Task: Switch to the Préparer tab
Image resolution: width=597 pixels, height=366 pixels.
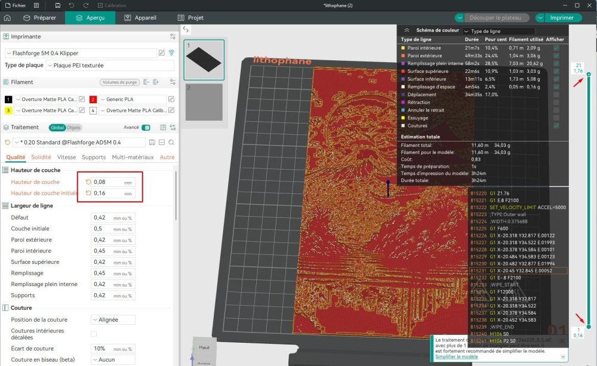Action: tap(39, 18)
